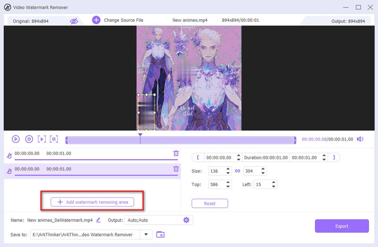
Task: Select the first watermark area row
Action: (x=92, y=155)
